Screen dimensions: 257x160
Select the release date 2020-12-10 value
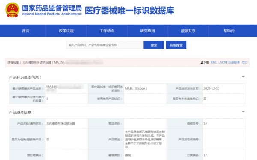(x=212, y=88)
